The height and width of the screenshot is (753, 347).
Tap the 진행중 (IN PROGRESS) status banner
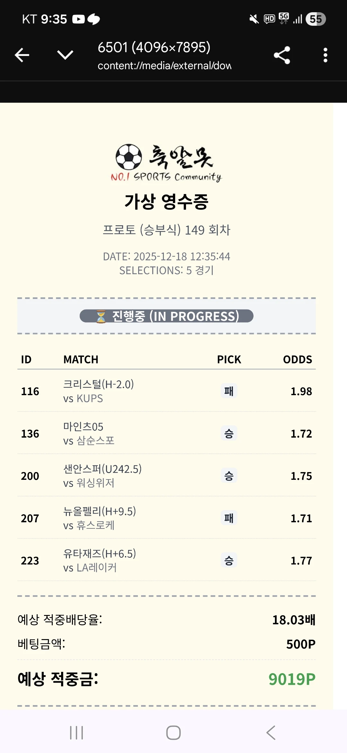coord(166,316)
